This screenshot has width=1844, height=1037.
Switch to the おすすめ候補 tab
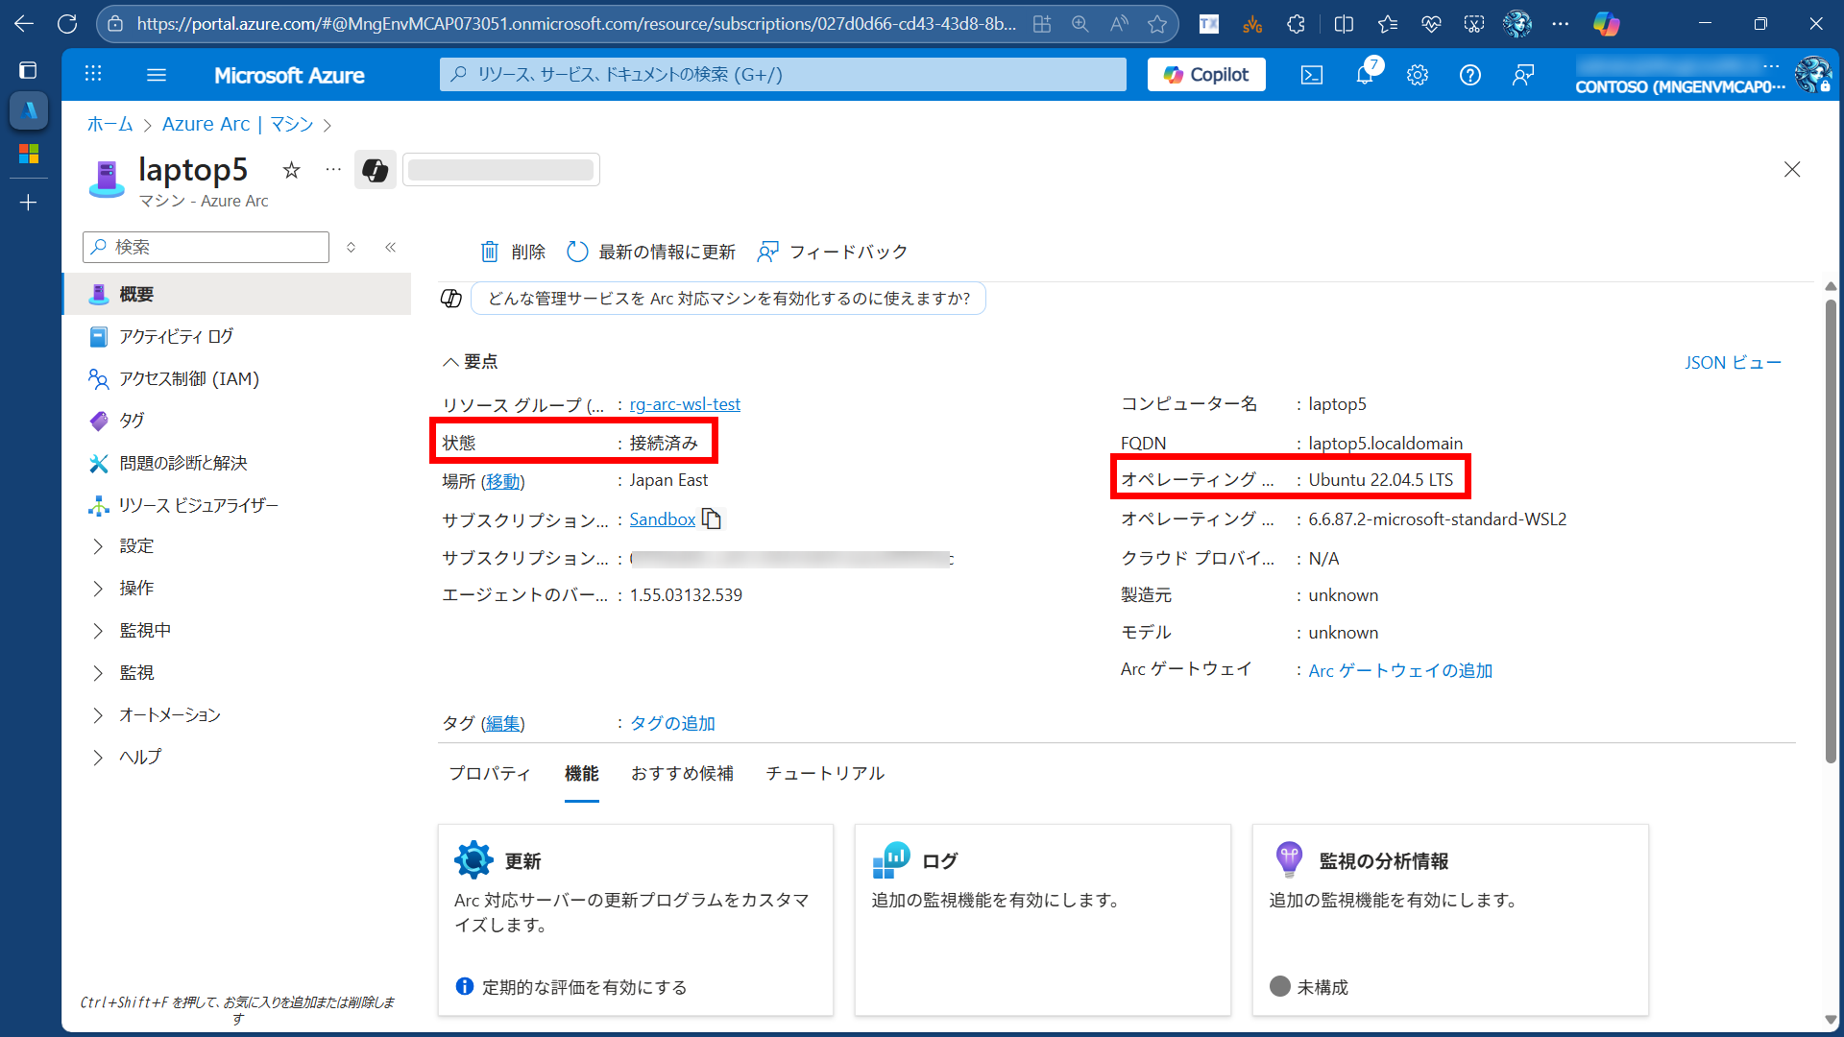coord(682,773)
